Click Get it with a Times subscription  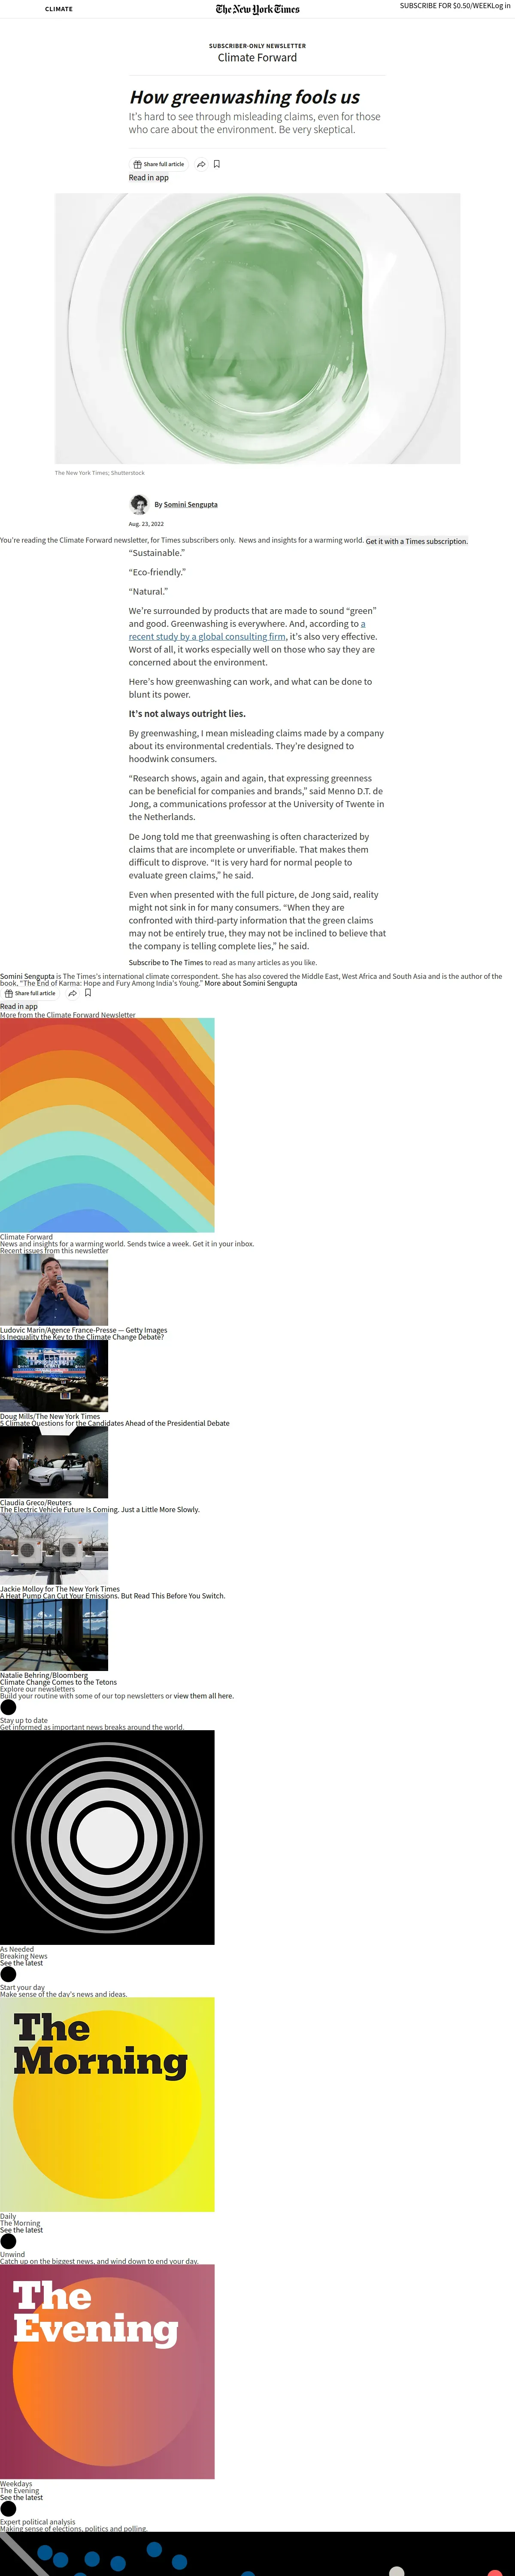pyautogui.click(x=417, y=541)
